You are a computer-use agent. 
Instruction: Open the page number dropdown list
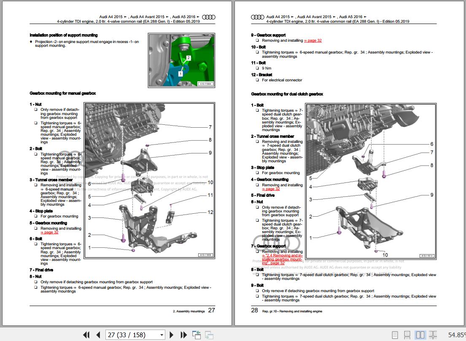pyautogui.click(x=162, y=335)
